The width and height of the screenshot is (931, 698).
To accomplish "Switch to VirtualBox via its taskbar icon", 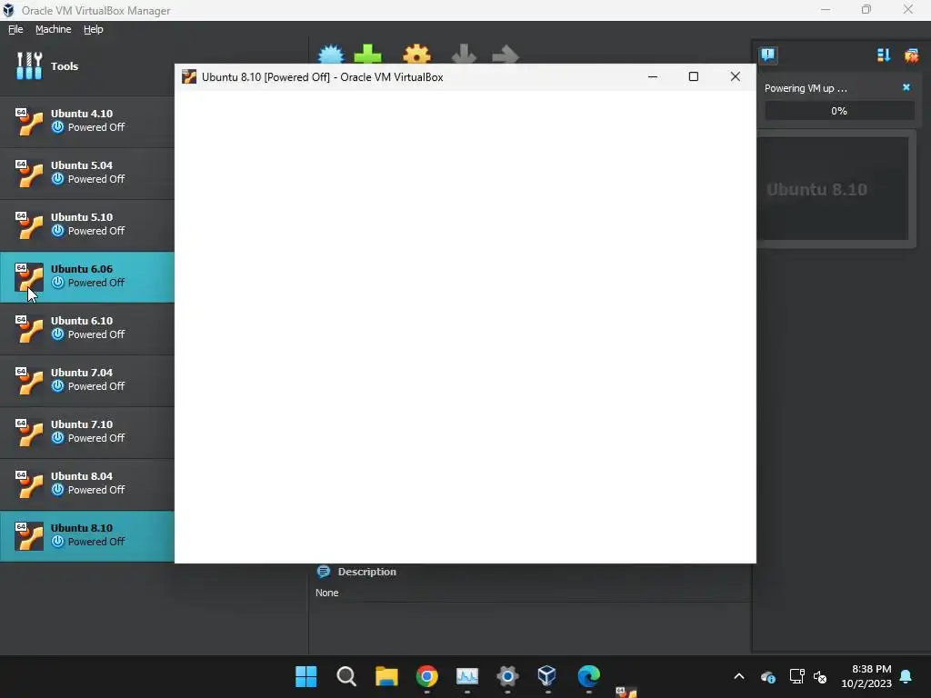I will pos(546,676).
